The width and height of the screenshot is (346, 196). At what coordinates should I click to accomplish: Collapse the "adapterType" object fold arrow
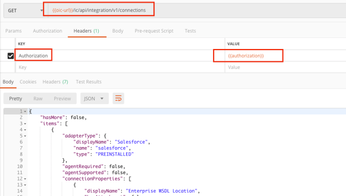point(25,135)
